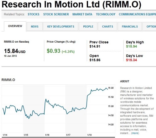156x138 pixels.
Task: Click the Research In Motion Ltd page title
Action: [71, 4]
